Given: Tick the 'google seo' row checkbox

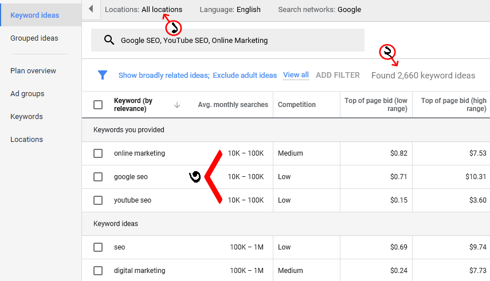Looking at the screenshot, I should 98,177.
